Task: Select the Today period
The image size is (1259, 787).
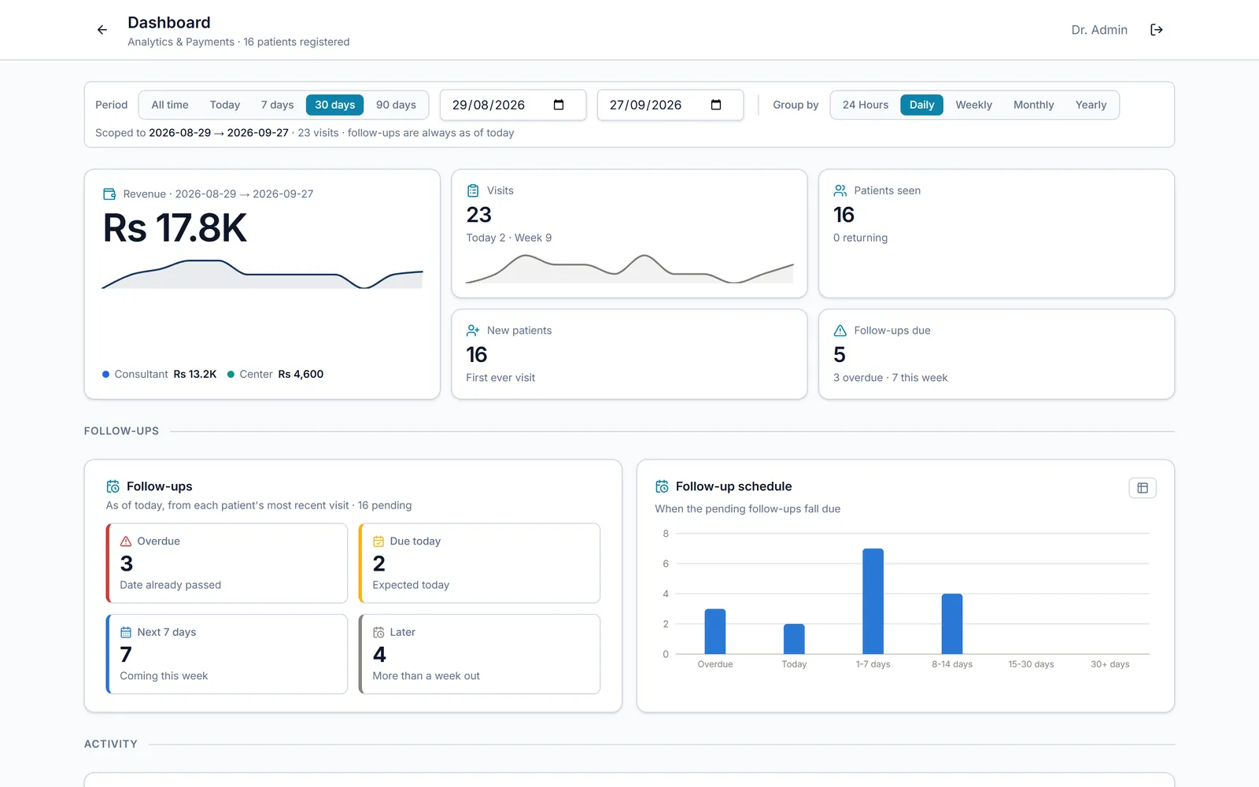Action: (225, 105)
